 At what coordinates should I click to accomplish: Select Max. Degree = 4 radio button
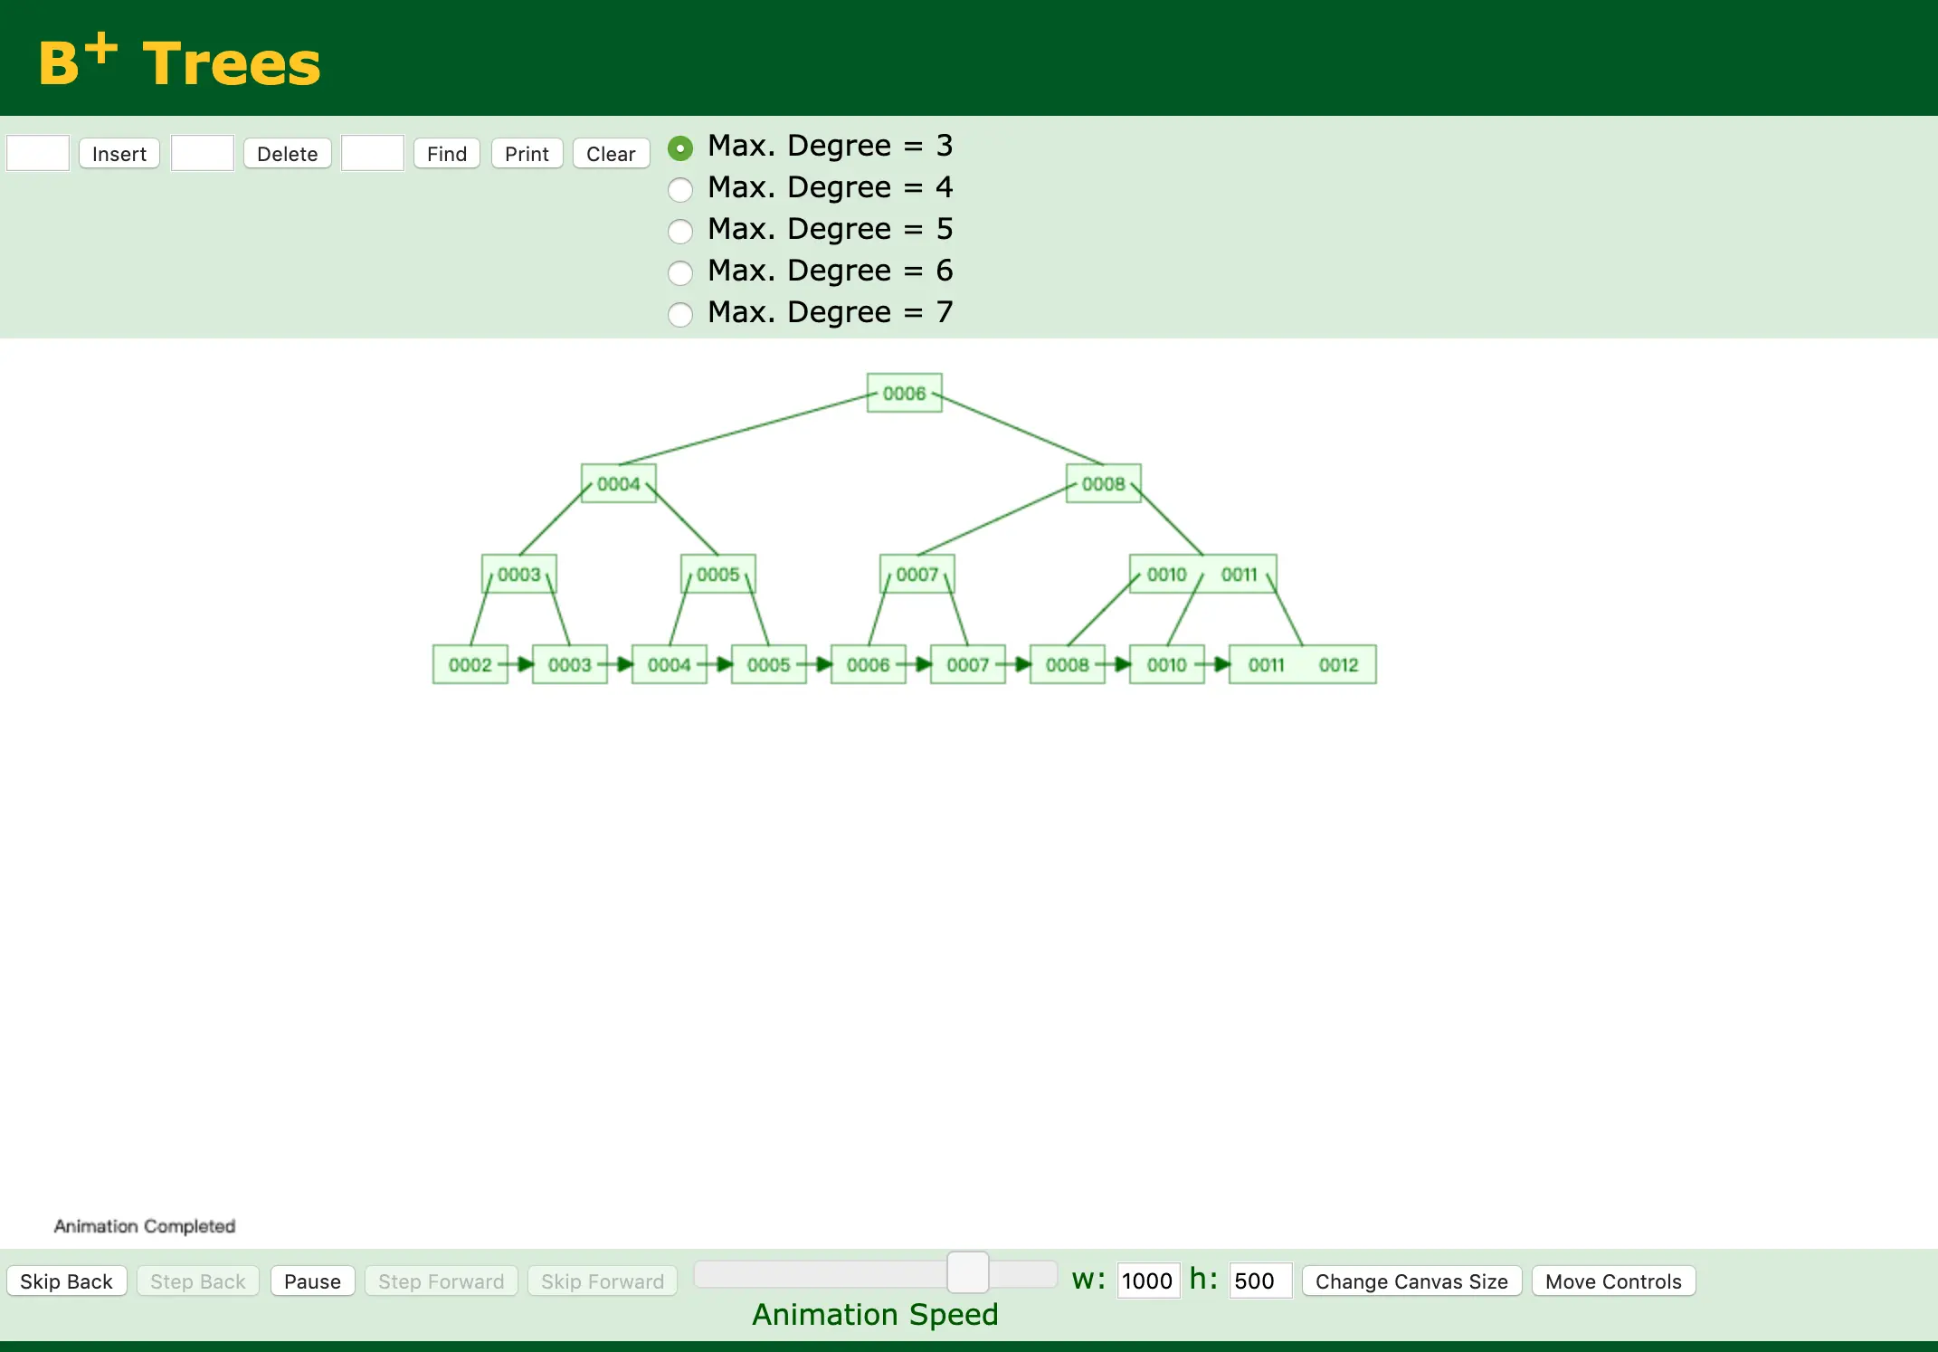click(680, 189)
